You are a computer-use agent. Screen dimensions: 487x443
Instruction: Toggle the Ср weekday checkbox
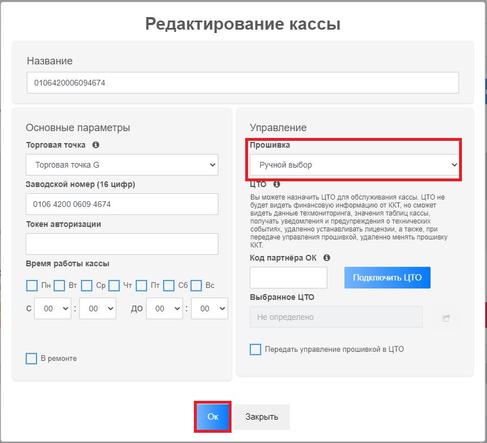[87, 285]
